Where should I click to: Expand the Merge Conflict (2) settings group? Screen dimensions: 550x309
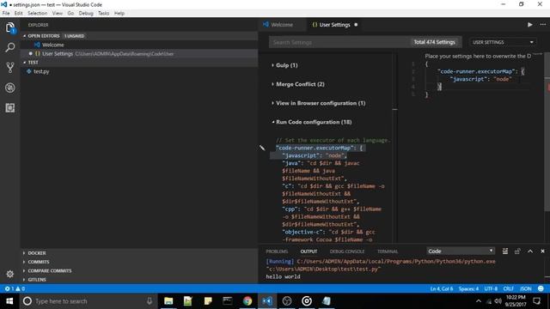pyautogui.click(x=298, y=84)
